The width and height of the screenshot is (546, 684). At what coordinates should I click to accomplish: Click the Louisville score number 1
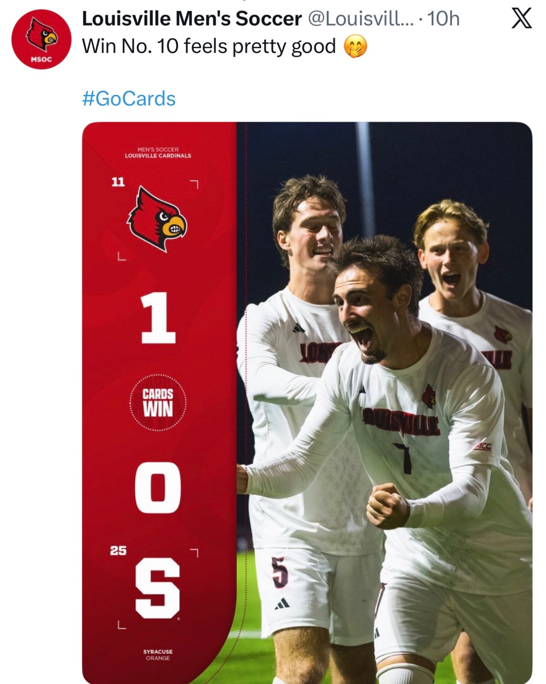[158, 318]
